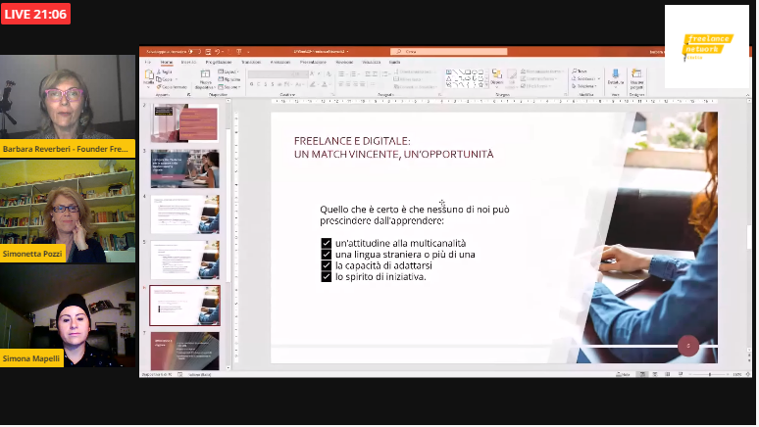Select slide 7 thumbnail

pos(184,351)
